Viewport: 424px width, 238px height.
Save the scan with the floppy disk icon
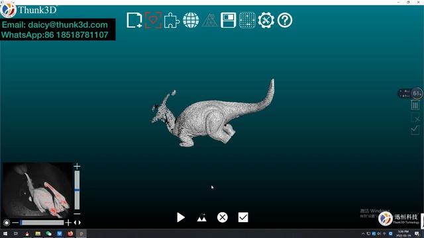coord(228,20)
